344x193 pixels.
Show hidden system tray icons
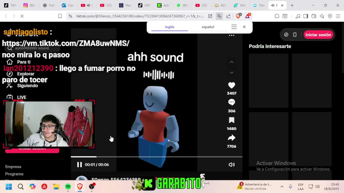[282, 187]
